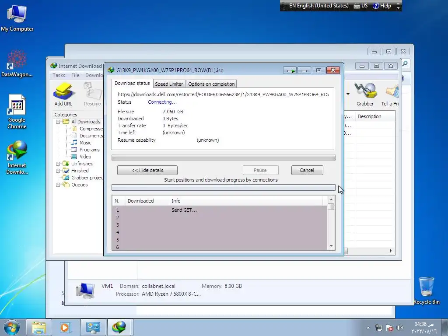Click the collabnet.local domain text
Viewport: 448px width, 336px height.
click(x=158, y=286)
